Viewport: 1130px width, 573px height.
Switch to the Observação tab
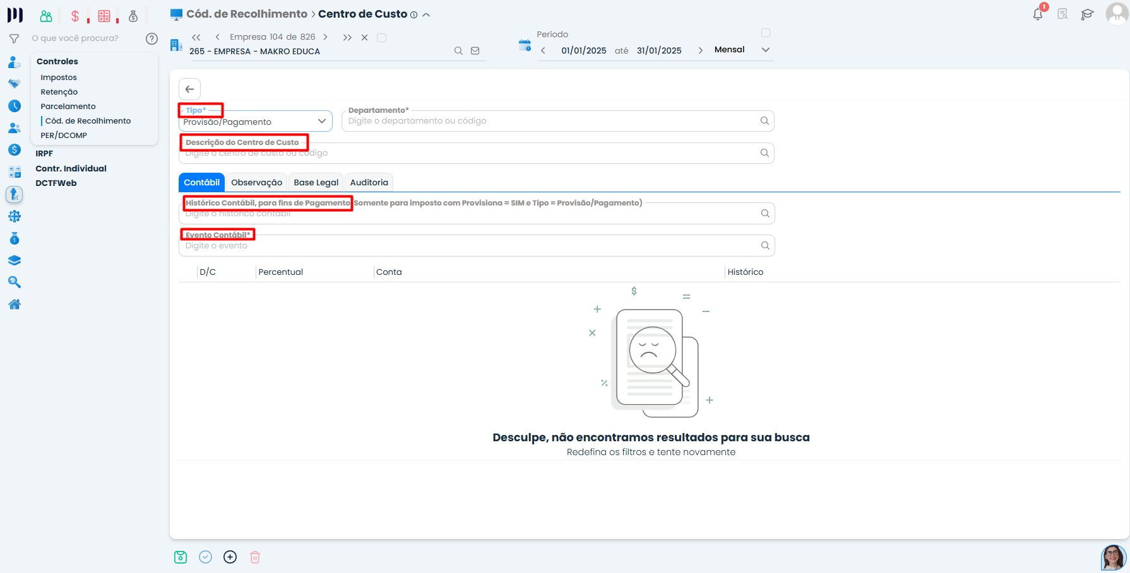(x=256, y=182)
